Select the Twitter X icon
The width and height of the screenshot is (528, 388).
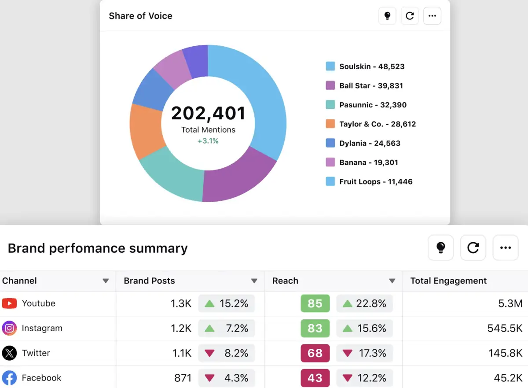[9, 353]
